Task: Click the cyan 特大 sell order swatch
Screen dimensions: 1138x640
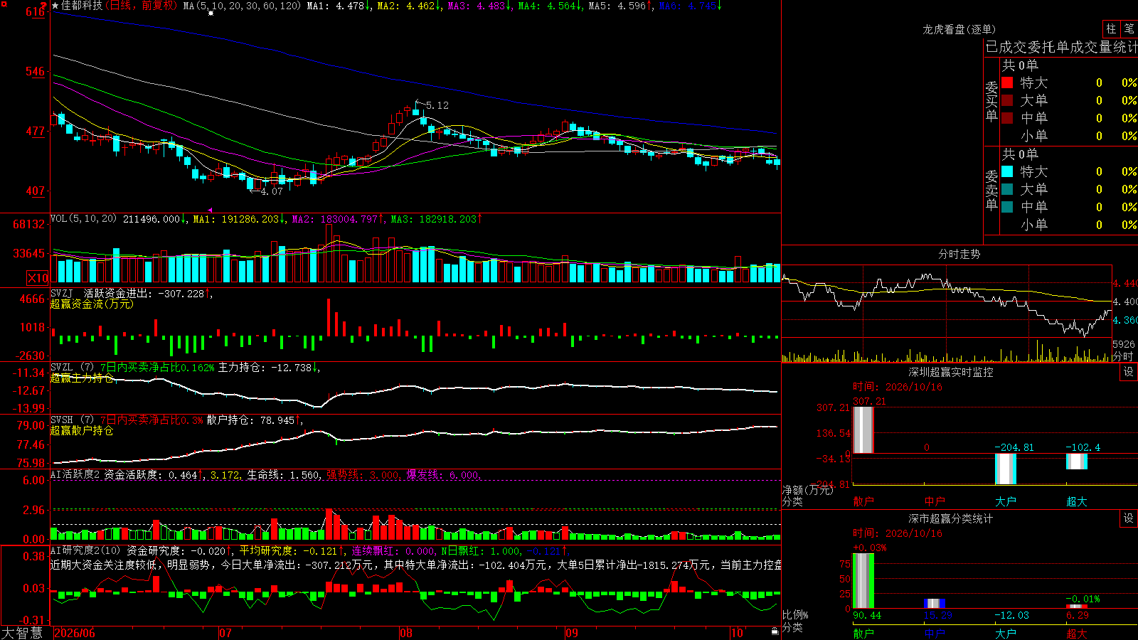Action: coord(1007,171)
